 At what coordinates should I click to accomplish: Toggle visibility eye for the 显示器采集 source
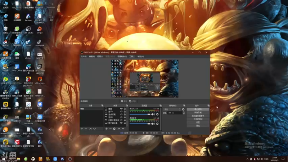coord(121,123)
